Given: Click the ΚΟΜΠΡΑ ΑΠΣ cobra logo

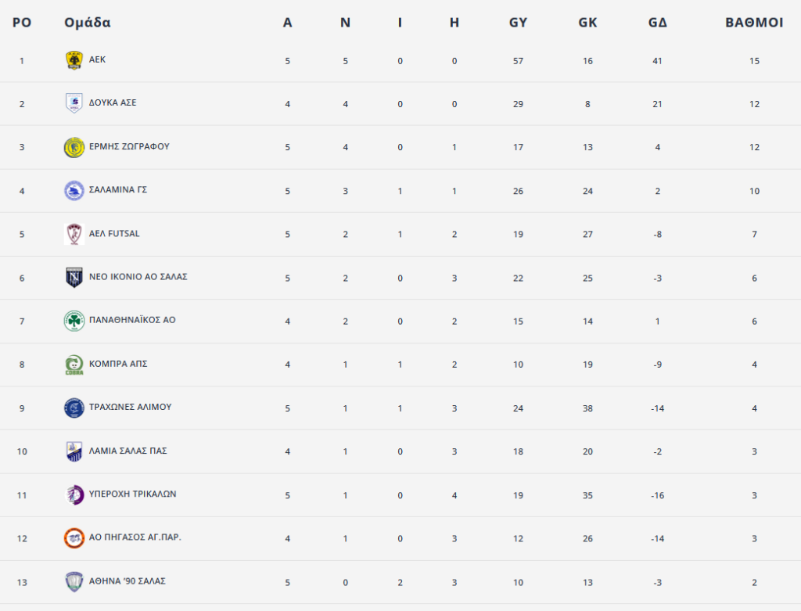Looking at the screenshot, I should [x=74, y=365].
